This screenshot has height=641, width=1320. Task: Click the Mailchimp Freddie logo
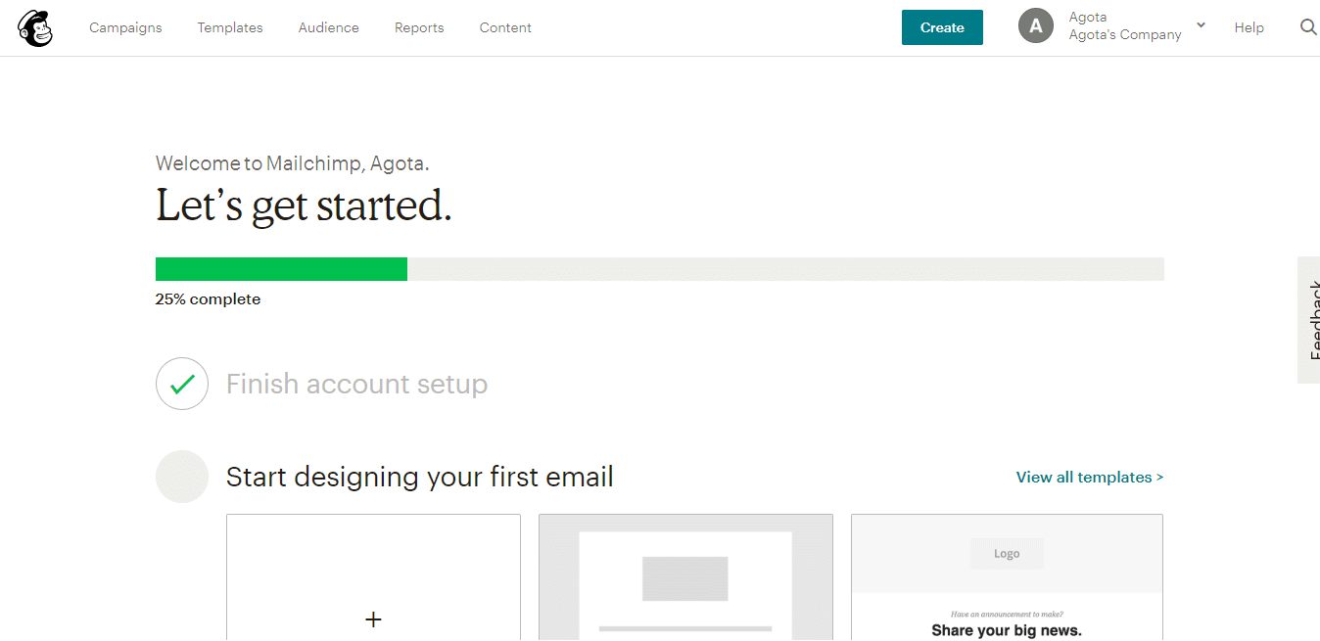pyautogui.click(x=34, y=27)
